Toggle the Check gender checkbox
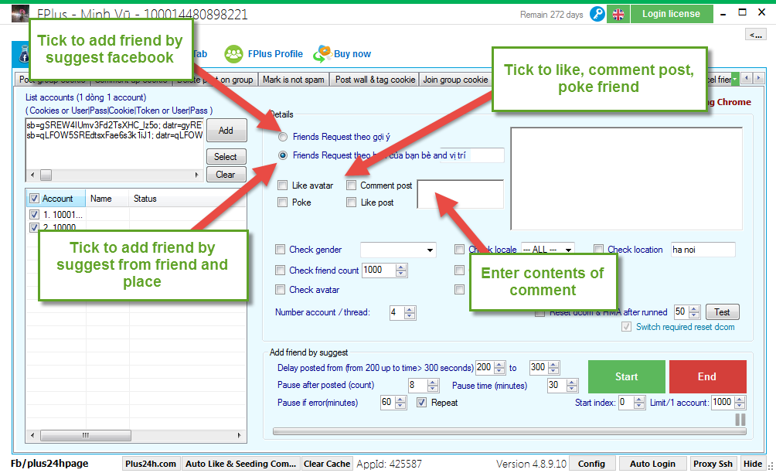 280,250
